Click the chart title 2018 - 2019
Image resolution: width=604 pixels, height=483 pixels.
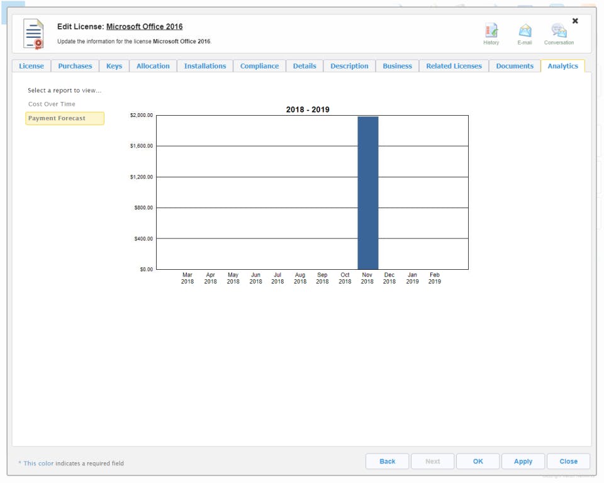[308, 109]
